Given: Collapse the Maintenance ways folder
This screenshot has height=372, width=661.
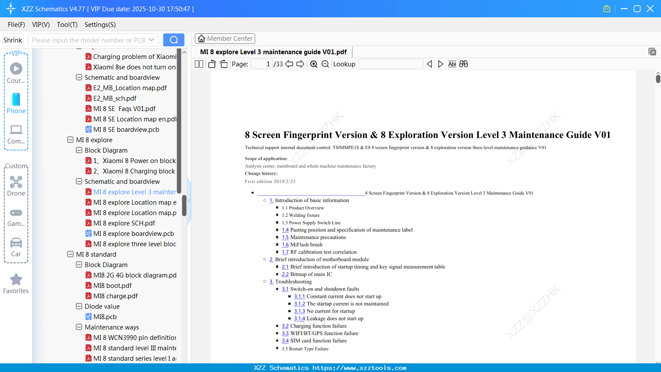Looking at the screenshot, I should coord(79,327).
